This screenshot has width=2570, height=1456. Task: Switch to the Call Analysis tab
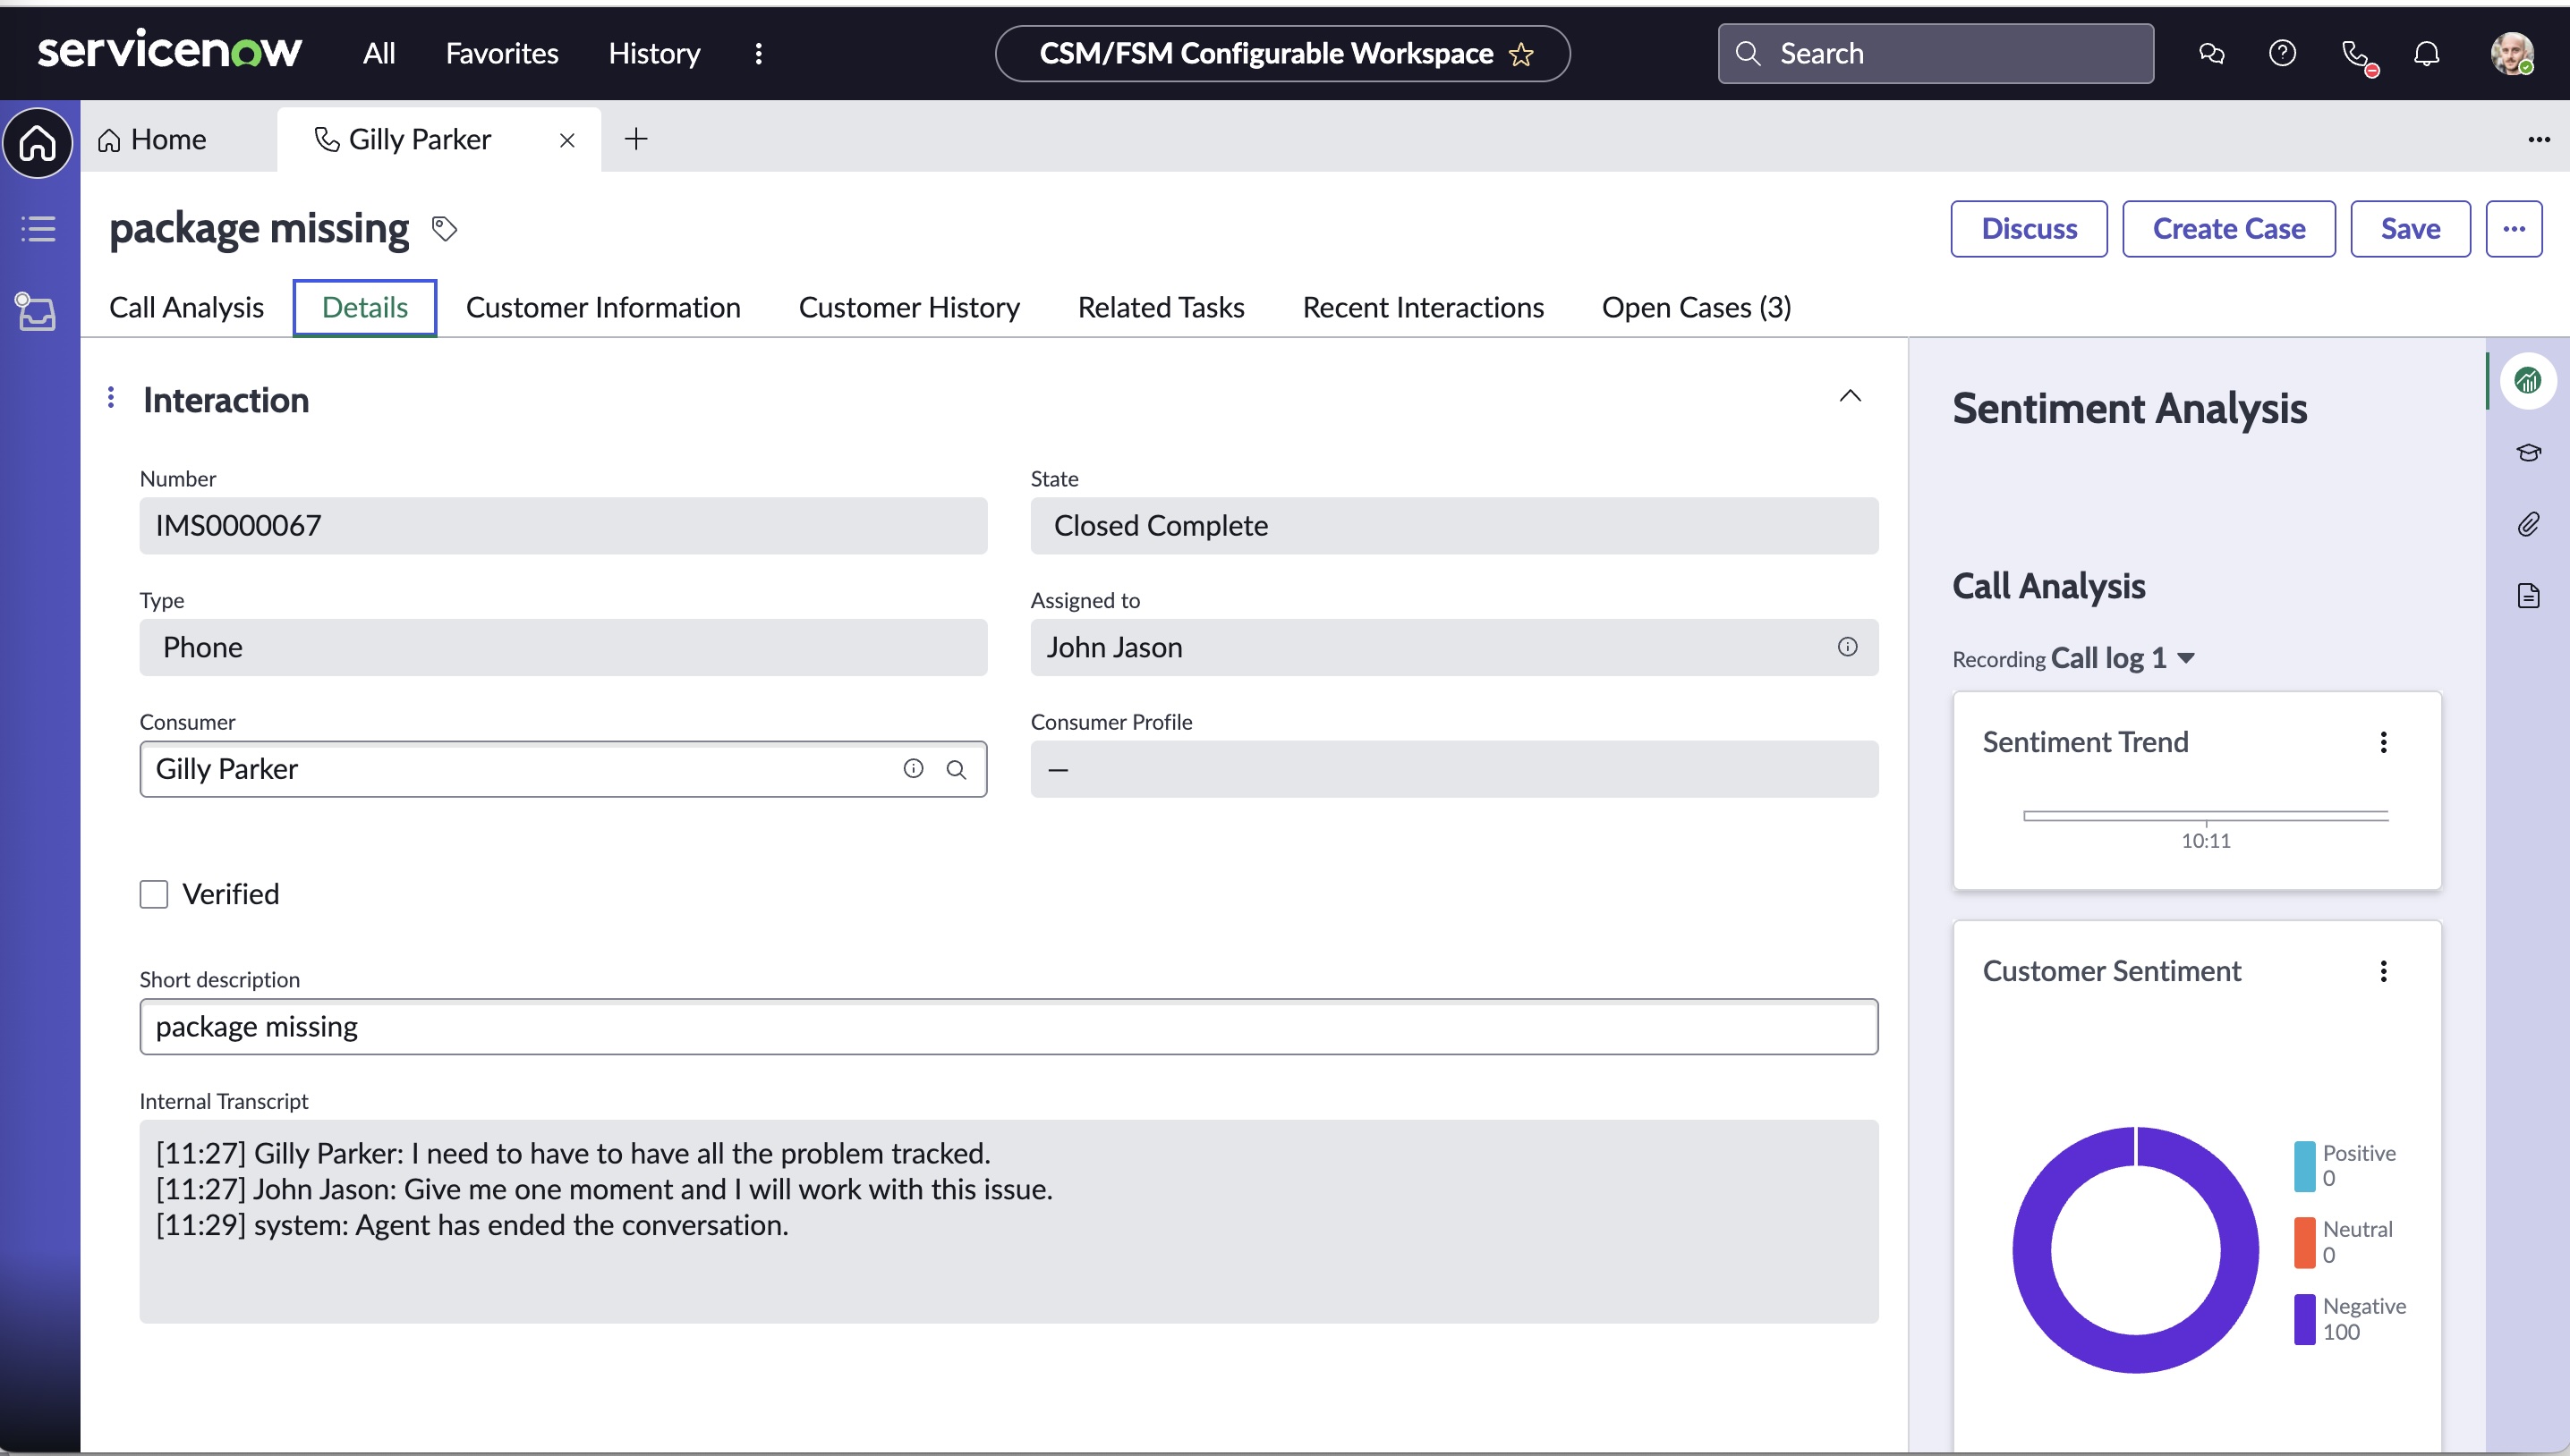186,307
